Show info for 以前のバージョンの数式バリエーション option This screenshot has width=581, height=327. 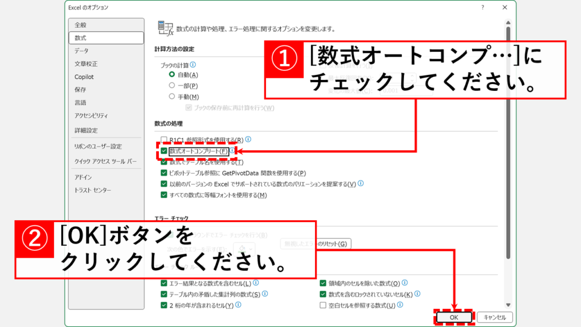(x=361, y=183)
